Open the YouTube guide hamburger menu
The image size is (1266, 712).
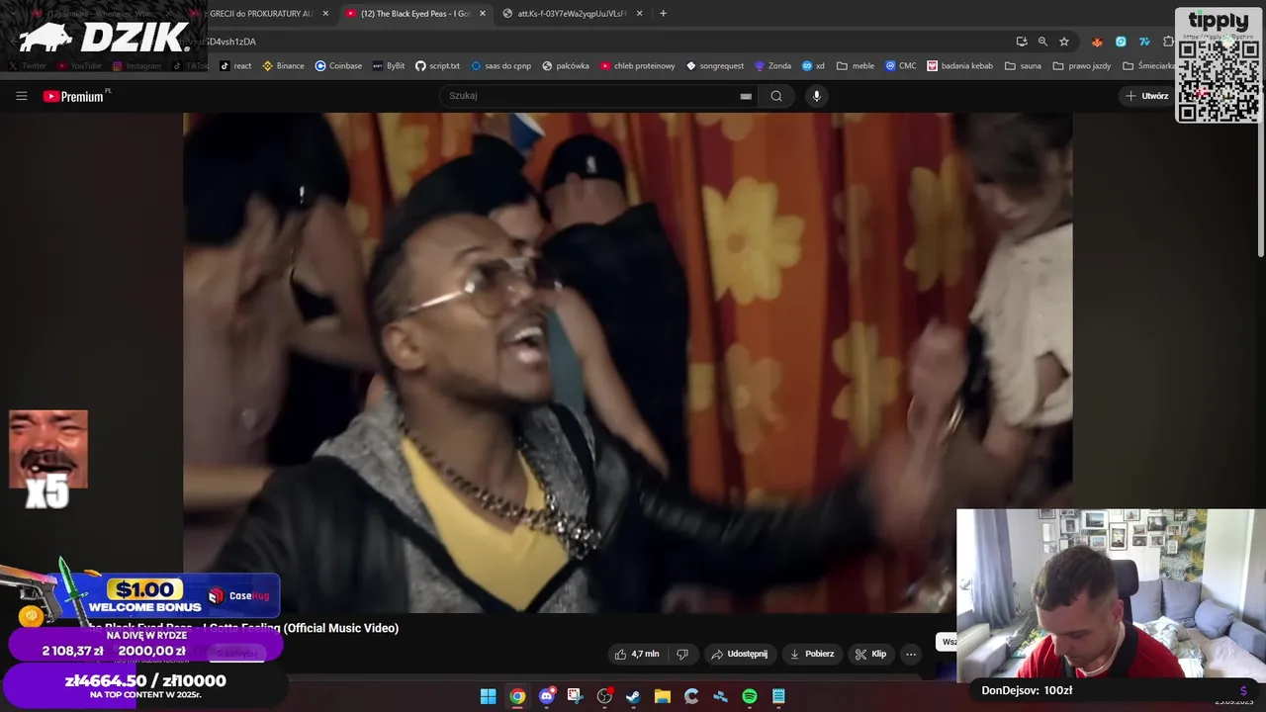click(x=21, y=96)
